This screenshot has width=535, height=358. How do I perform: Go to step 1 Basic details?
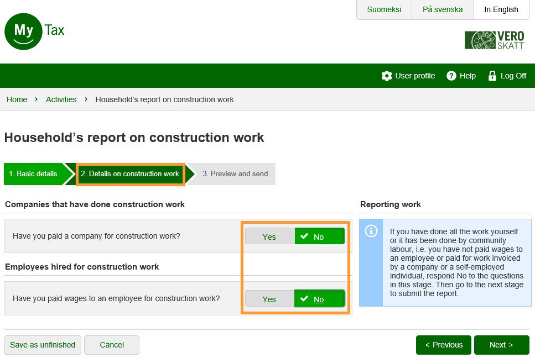coord(33,173)
